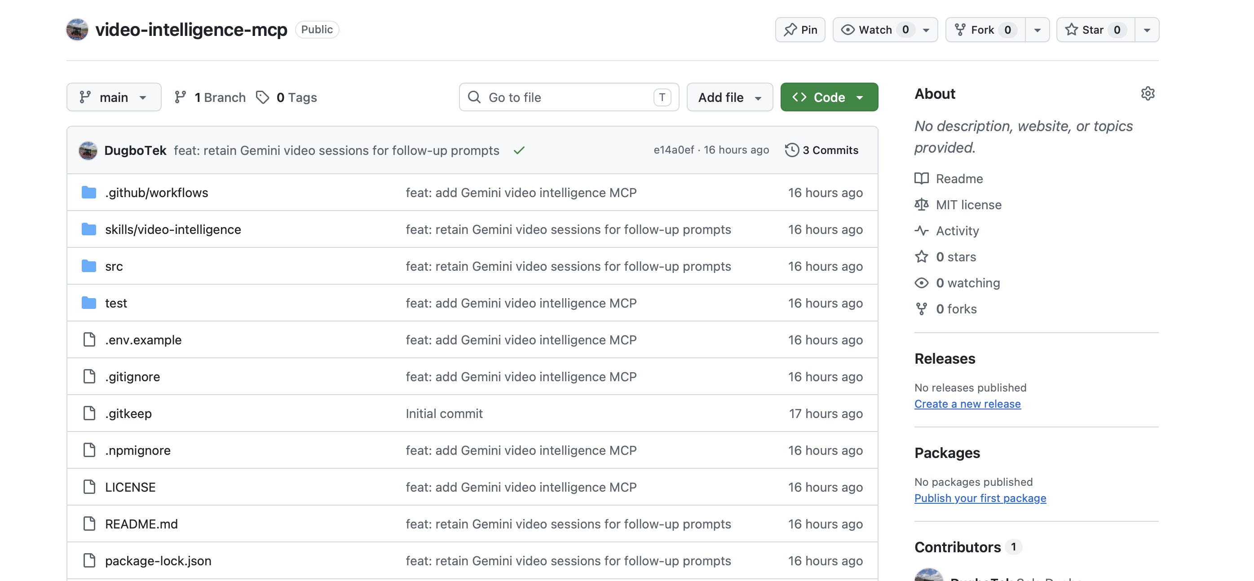Open Activity link in About sidebar
Image resolution: width=1254 pixels, height=581 pixels.
(957, 231)
